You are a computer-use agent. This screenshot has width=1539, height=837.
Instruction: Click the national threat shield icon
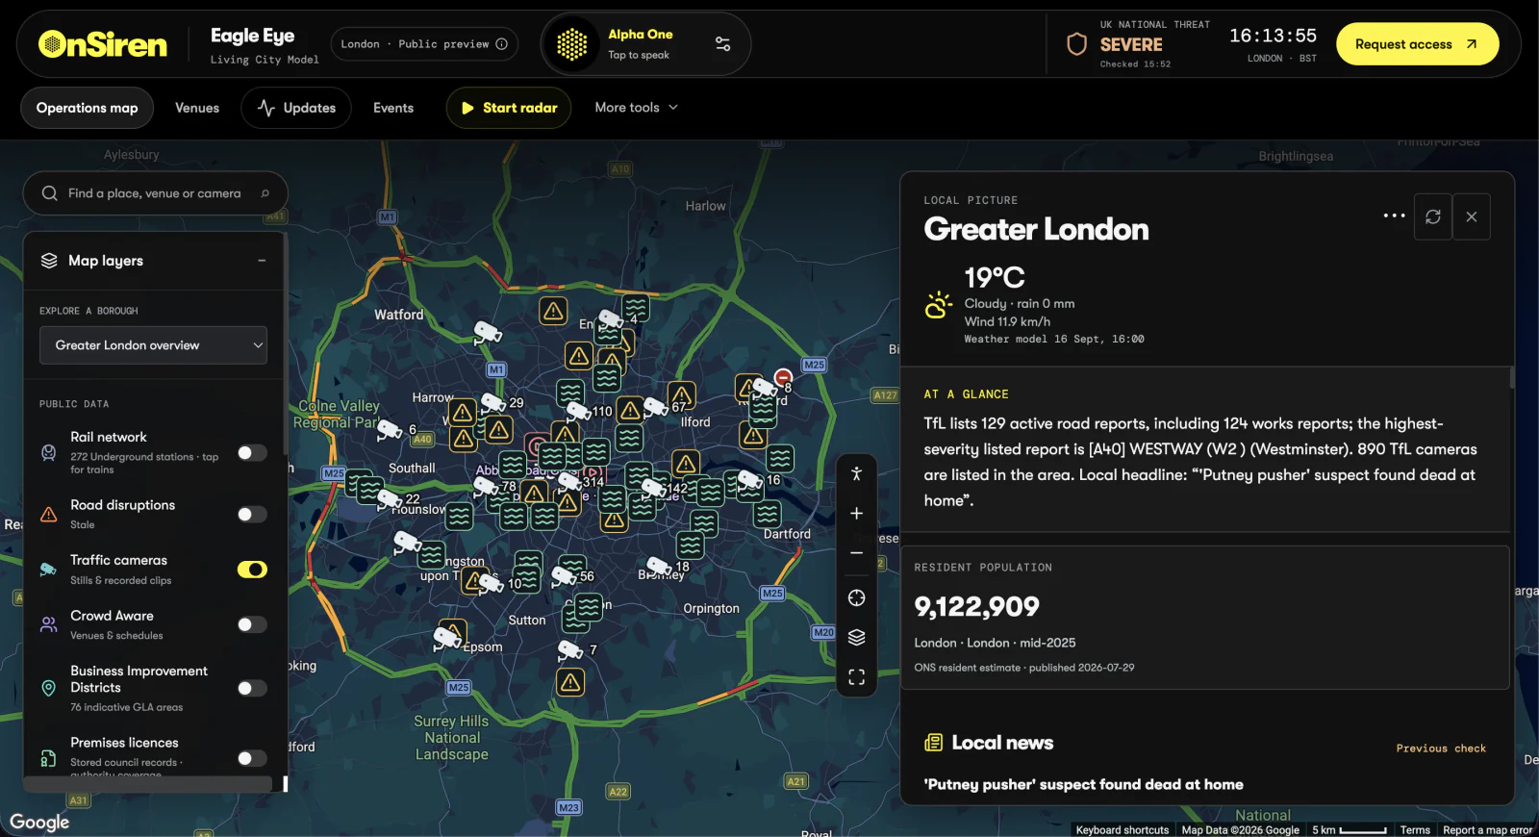(x=1077, y=44)
